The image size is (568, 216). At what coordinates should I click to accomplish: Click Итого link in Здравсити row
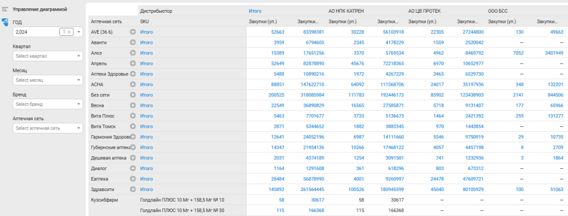[x=146, y=189]
